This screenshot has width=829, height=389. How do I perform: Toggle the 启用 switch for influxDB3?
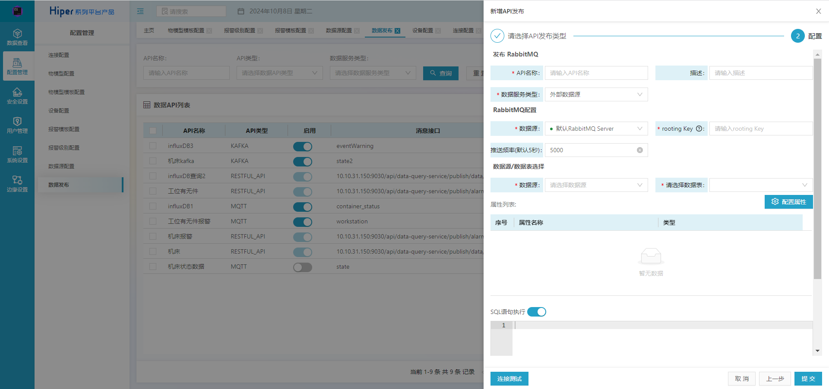[x=302, y=146]
